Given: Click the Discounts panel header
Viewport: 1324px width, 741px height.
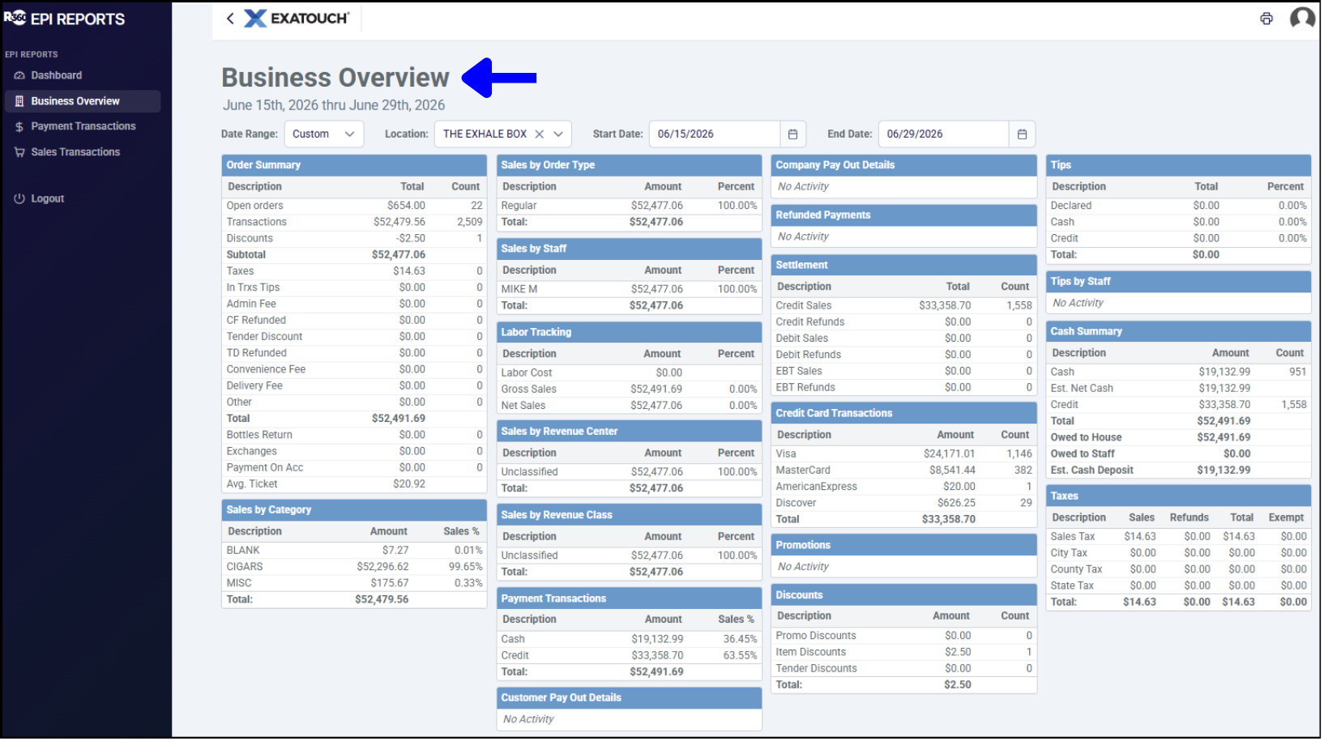Looking at the screenshot, I should 904,595.
